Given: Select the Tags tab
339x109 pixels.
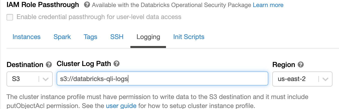Looking at the screenshot, I should click(91, 37).
